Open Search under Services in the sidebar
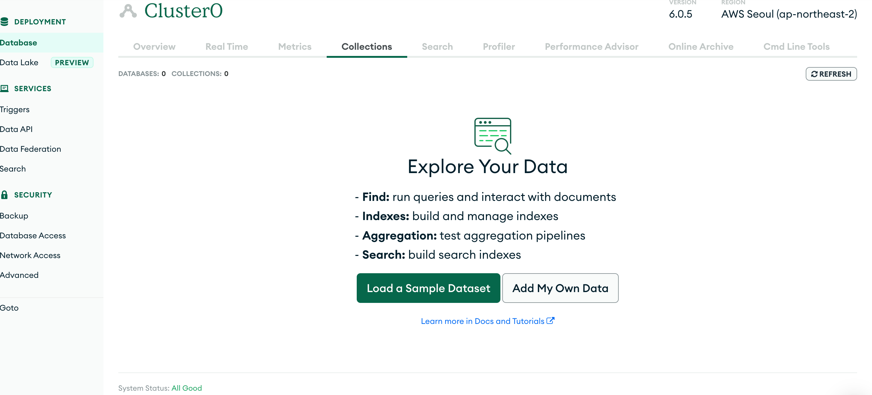The width and height of the screenshot is (872, 395). tap(13, 169)
